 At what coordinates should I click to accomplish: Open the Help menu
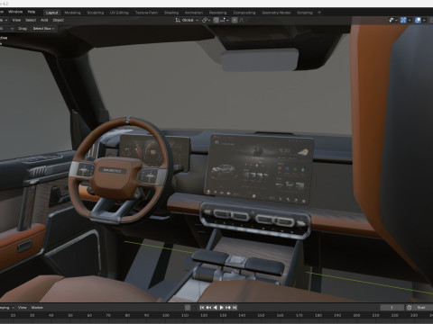pyautogui.click(x=32, y=12)
